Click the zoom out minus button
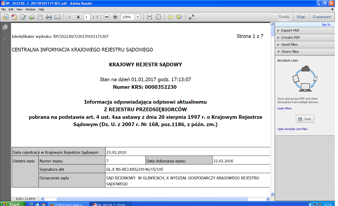Viewport: 338px width, 206px height. (106, 17)
